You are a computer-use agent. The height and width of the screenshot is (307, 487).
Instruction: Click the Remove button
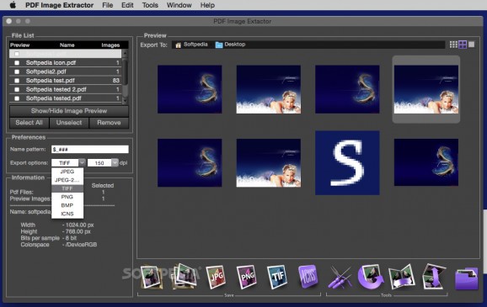(109, 123)
